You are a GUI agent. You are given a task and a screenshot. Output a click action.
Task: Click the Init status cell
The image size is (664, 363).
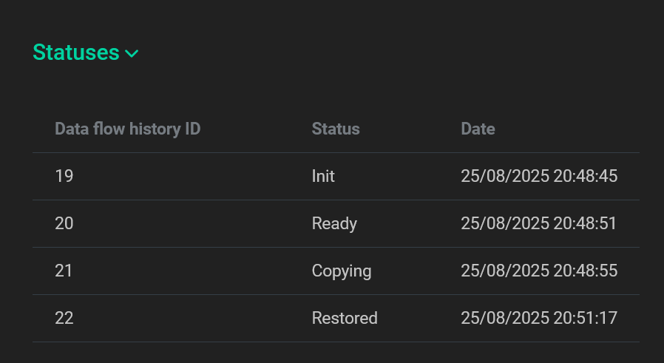[323, 176]
